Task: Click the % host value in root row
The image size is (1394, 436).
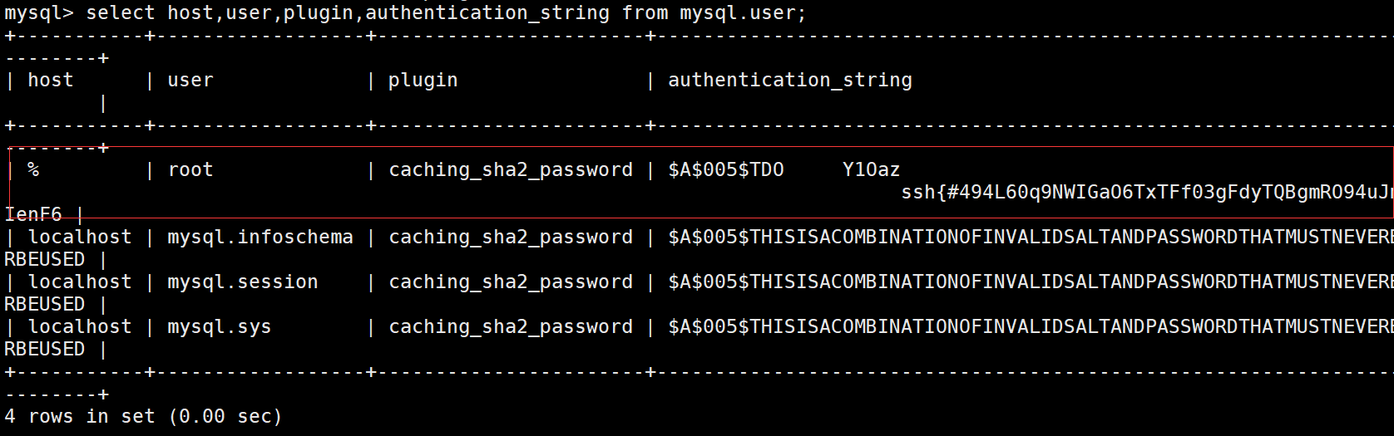Action: coord(33,170)
